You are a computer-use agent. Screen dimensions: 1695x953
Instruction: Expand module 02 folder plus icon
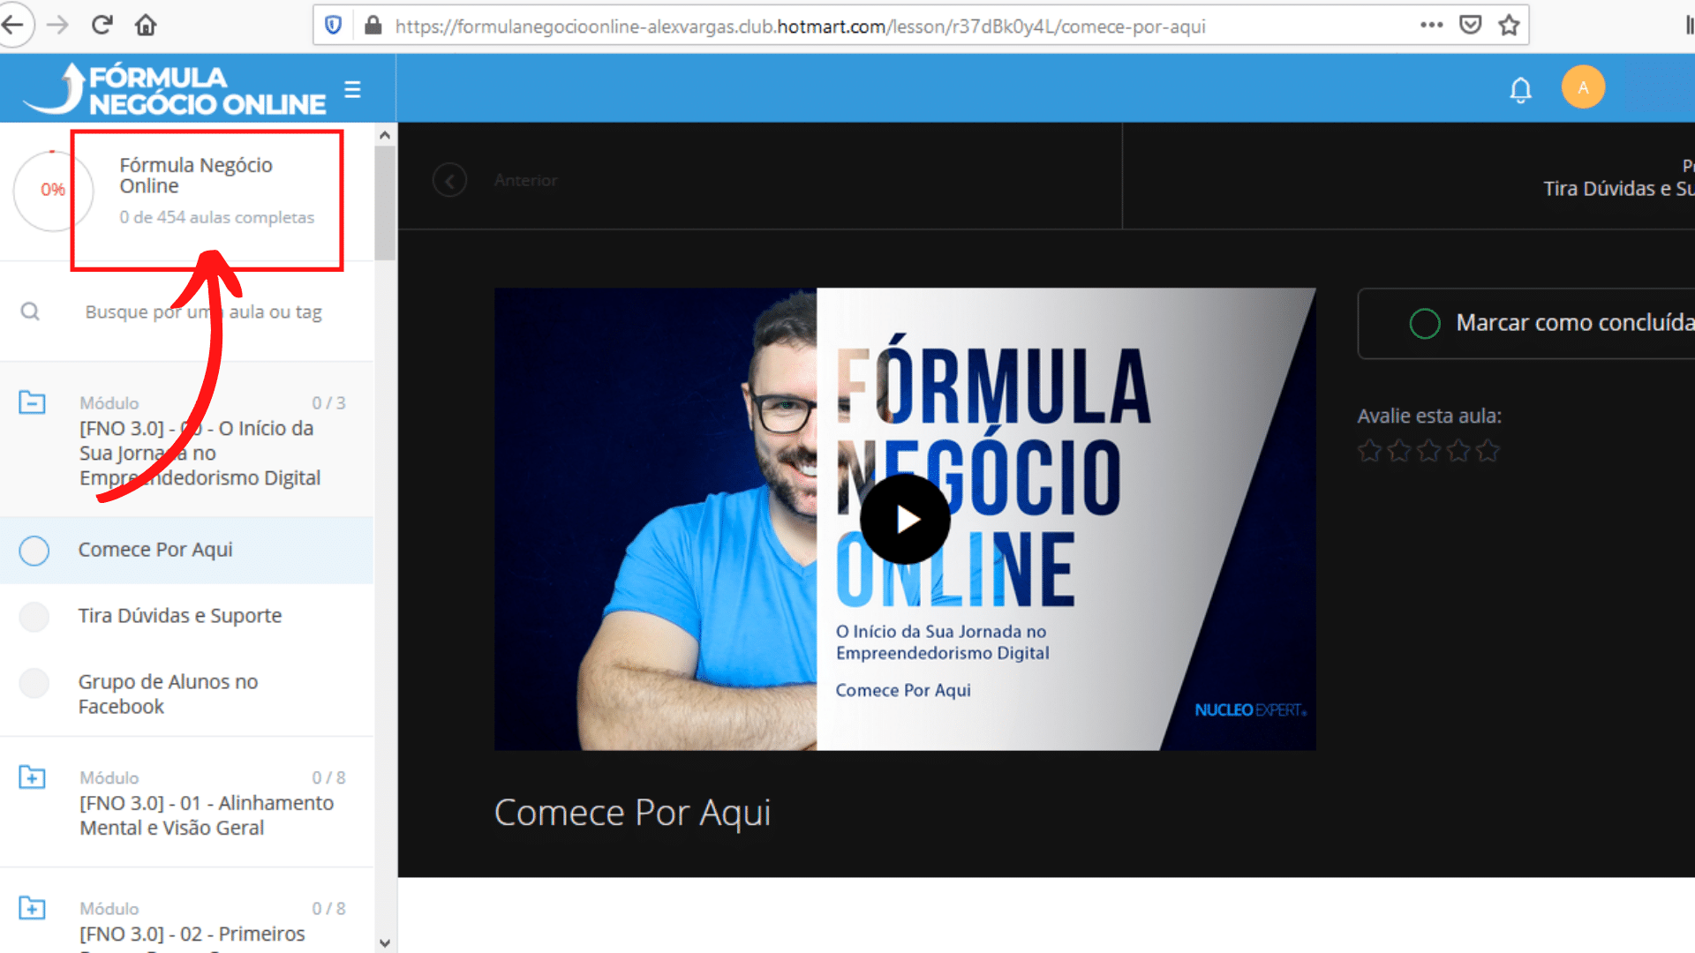coord(33,908)
